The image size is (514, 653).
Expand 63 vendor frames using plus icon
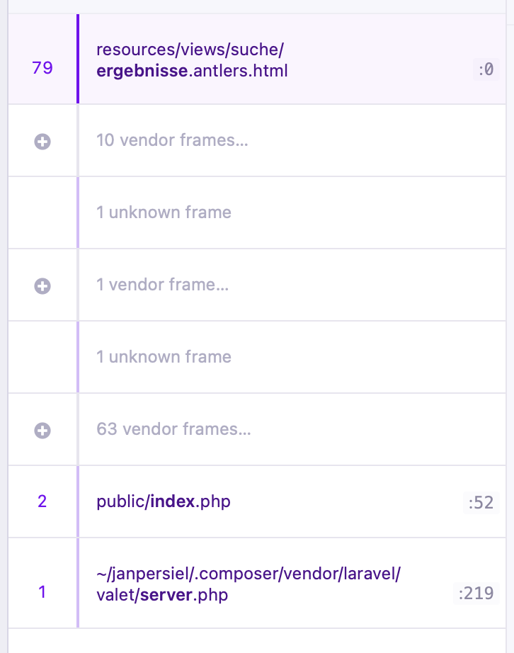(42, 431)
